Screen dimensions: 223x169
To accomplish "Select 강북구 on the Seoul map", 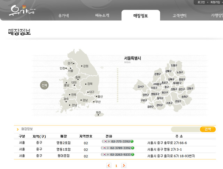I will [x=168, y=71].
